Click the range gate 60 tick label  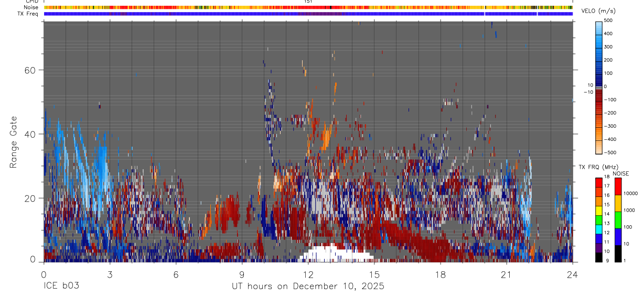pyautogui.click(x=29, y=70)
